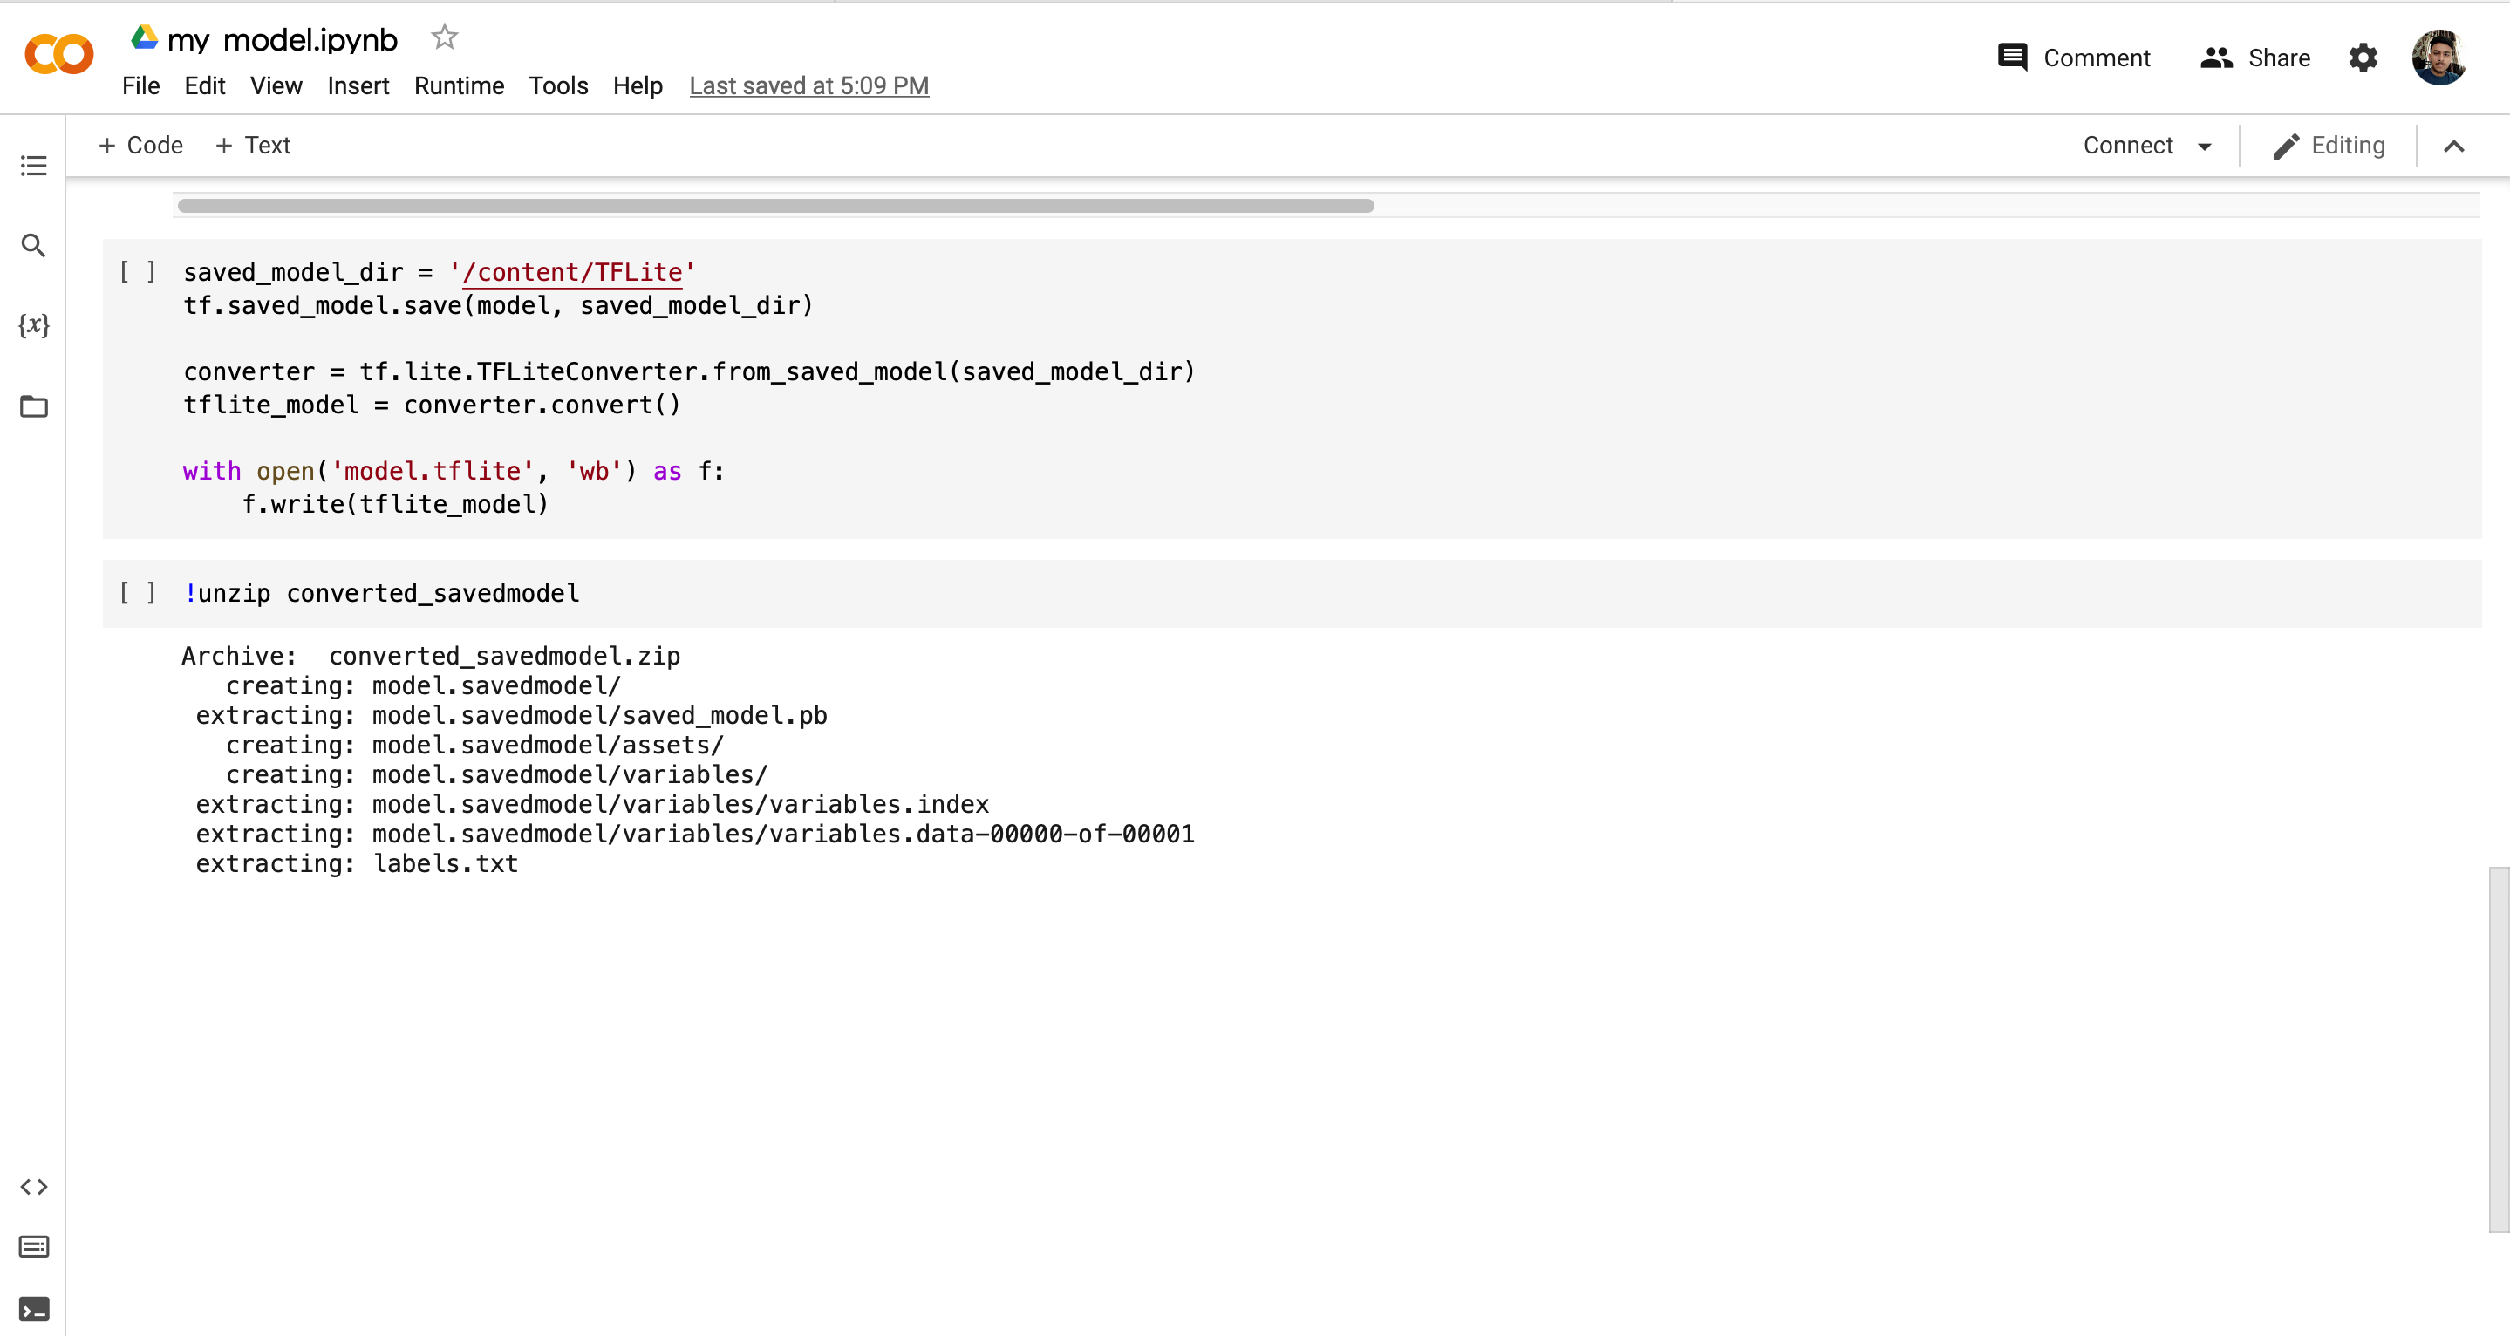Image resolution: width=2510 pixels, height=1336 pixels.
Task: Open the search pane in the sidebar
Action: tap(34, 246)
